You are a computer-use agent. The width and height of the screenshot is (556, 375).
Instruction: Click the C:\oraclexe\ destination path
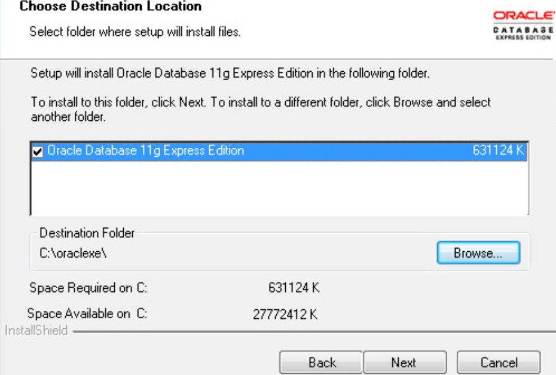(x=73, y=254)
